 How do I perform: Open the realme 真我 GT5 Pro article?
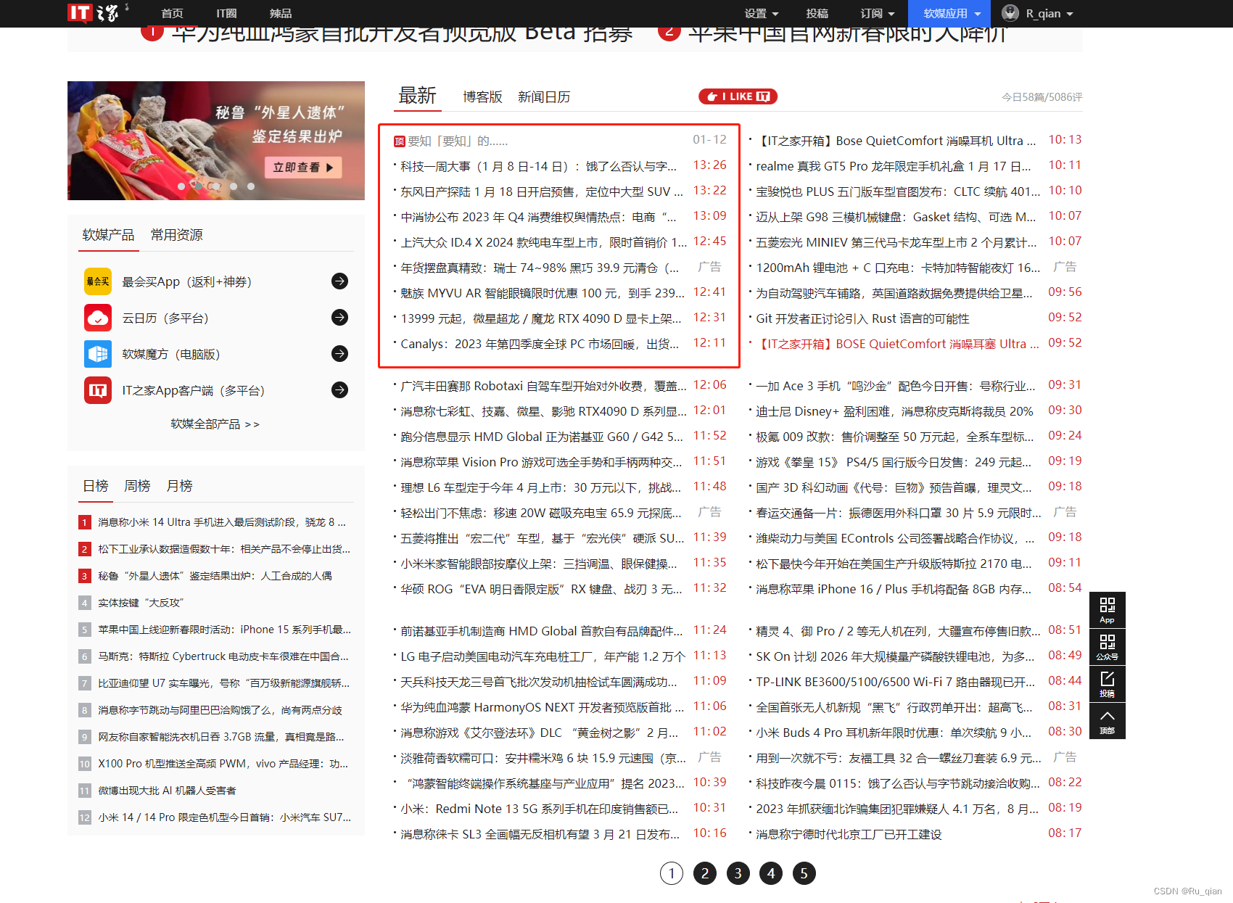point(893,167)
